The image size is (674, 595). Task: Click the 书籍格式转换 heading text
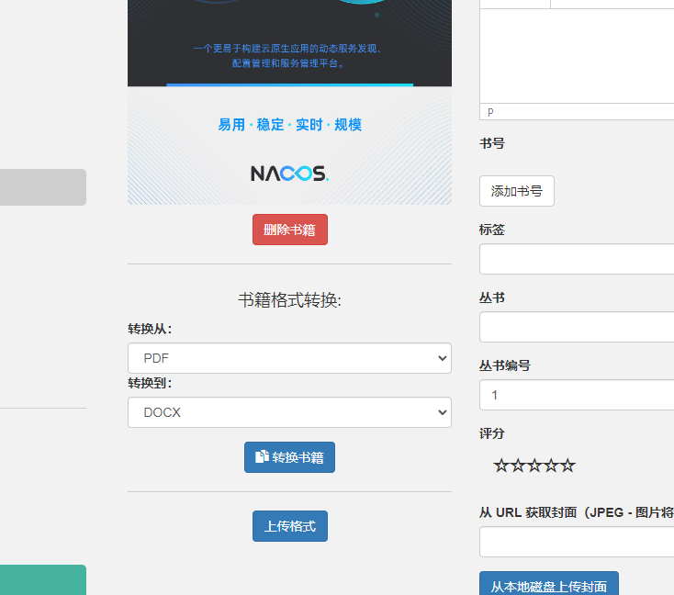pos(289,300)
